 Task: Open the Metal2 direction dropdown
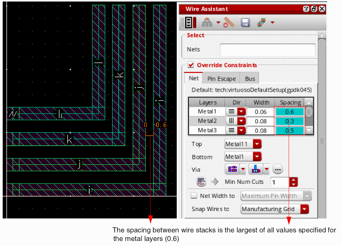tap(241, 121)
